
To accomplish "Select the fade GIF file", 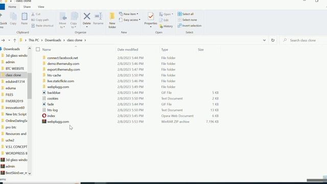I will (51, 104).
